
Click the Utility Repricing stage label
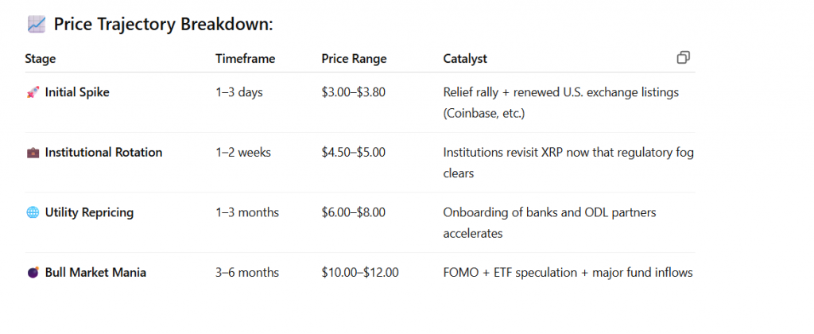[89, 213]
